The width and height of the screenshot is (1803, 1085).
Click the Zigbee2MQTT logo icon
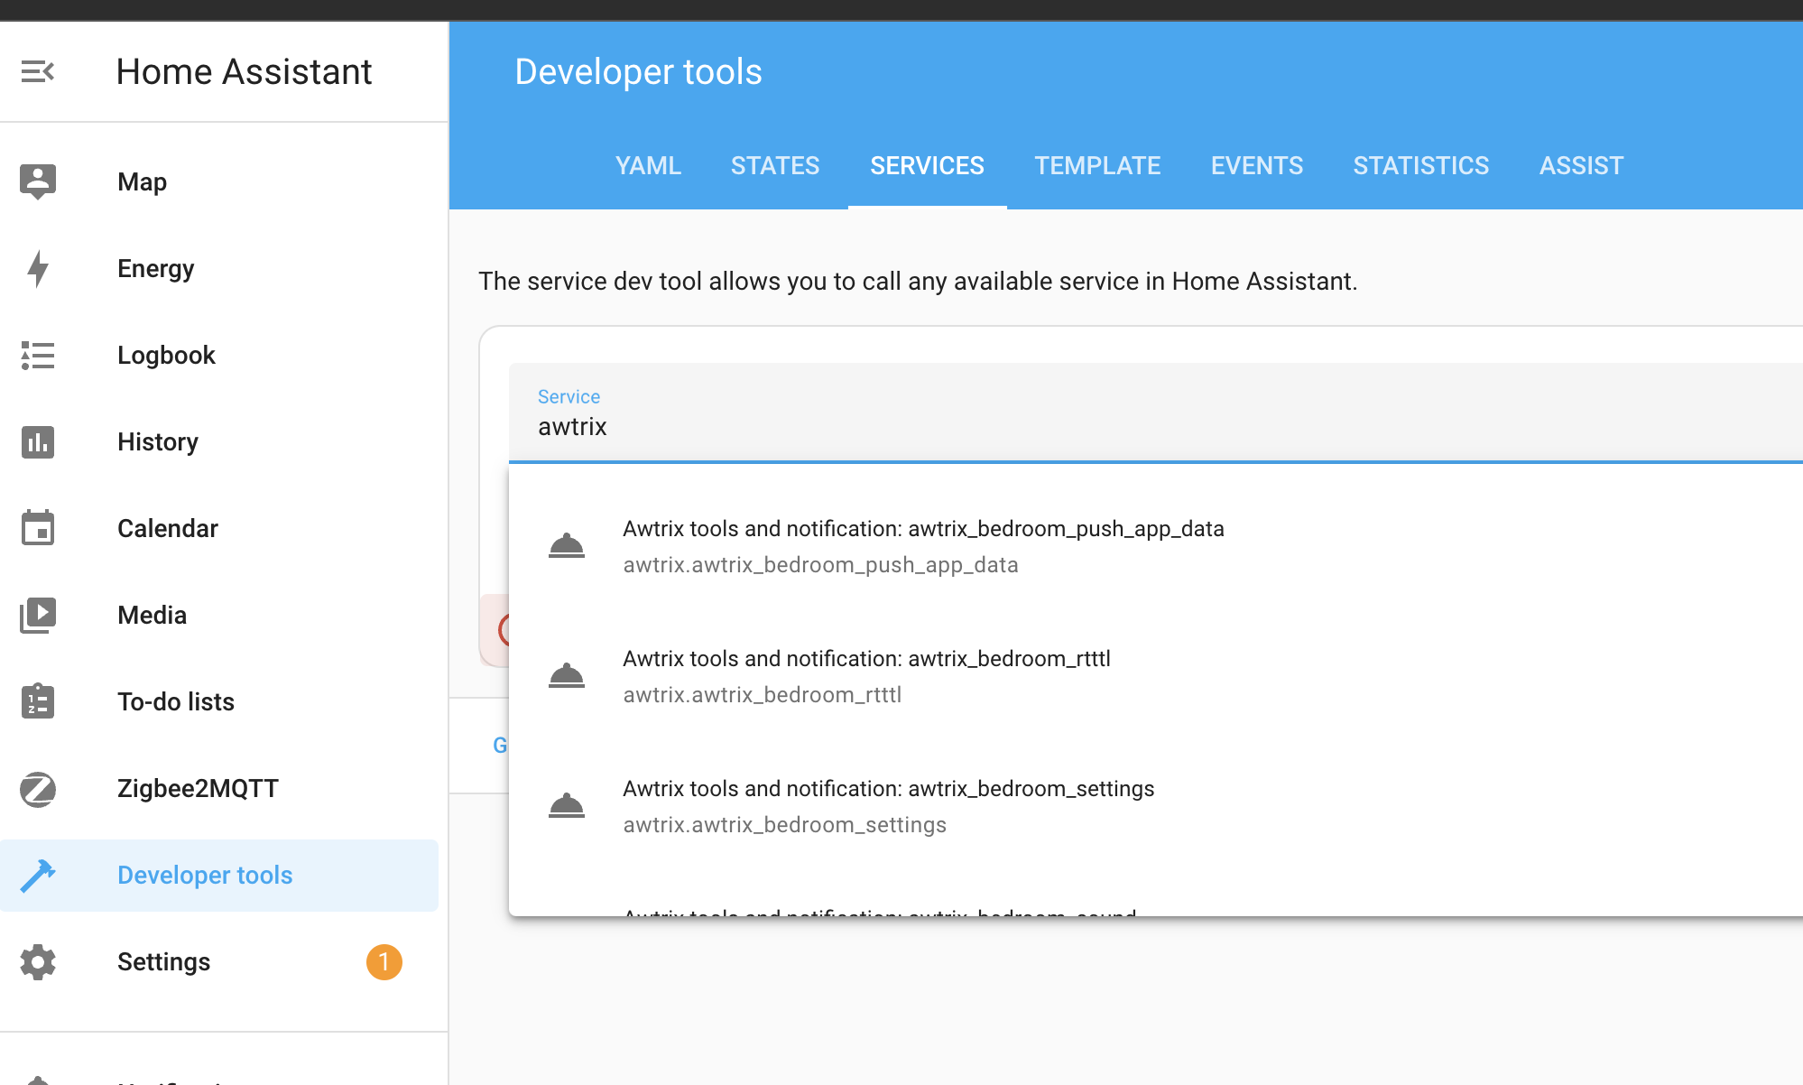tap(38, 788)
